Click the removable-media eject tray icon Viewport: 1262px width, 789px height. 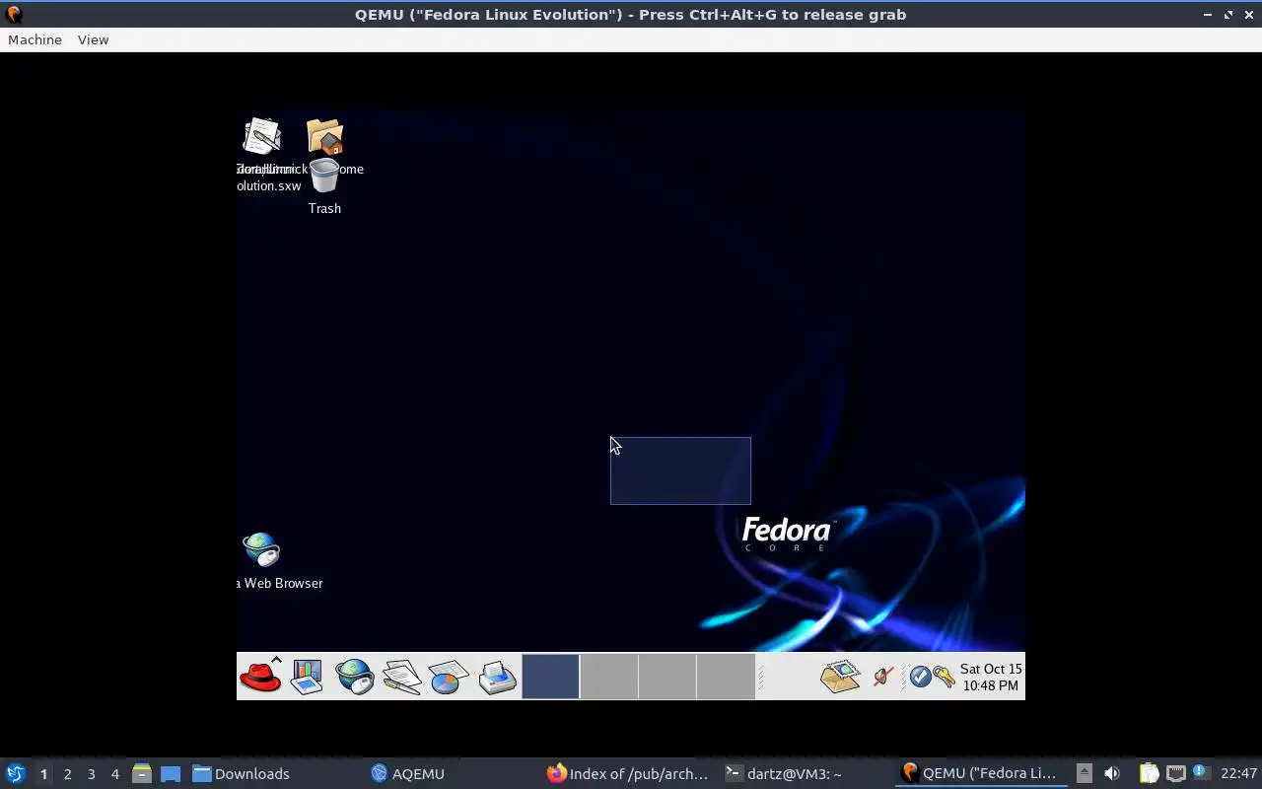point(1084,773)
